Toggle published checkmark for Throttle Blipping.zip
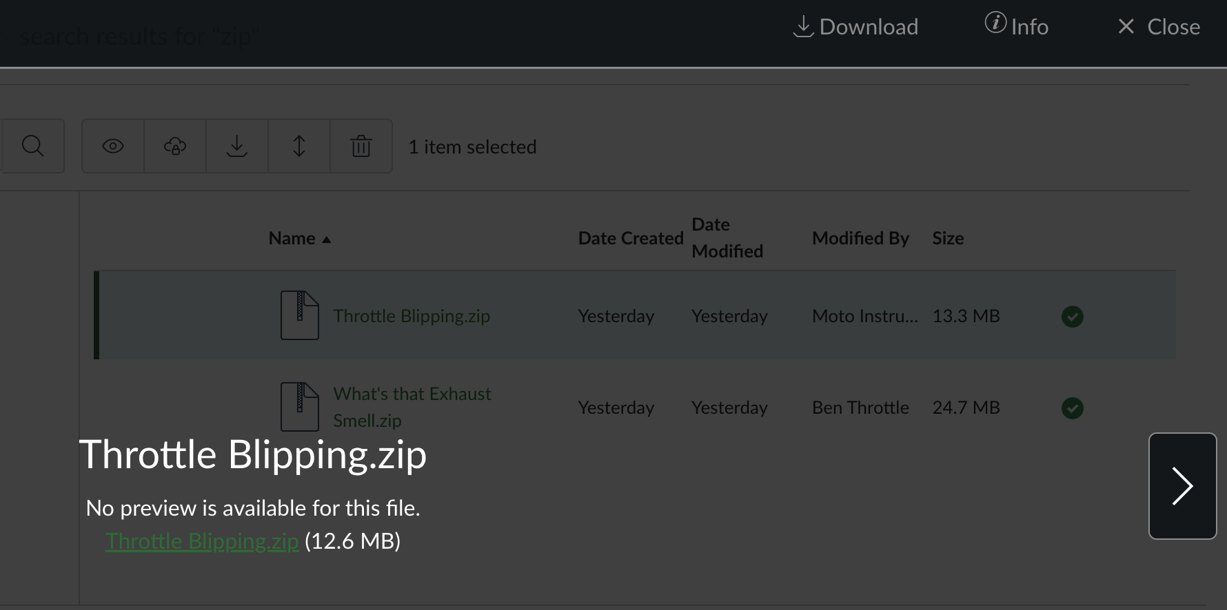 (x=1072, y=317)
